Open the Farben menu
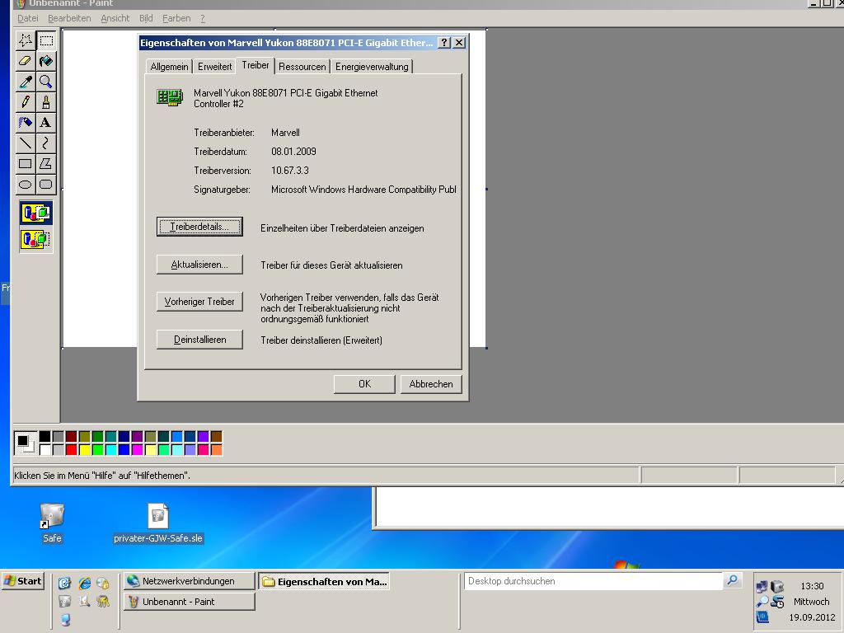Image resolution: width=844 pixels, height=633 pixels. [x=176, y=18]
